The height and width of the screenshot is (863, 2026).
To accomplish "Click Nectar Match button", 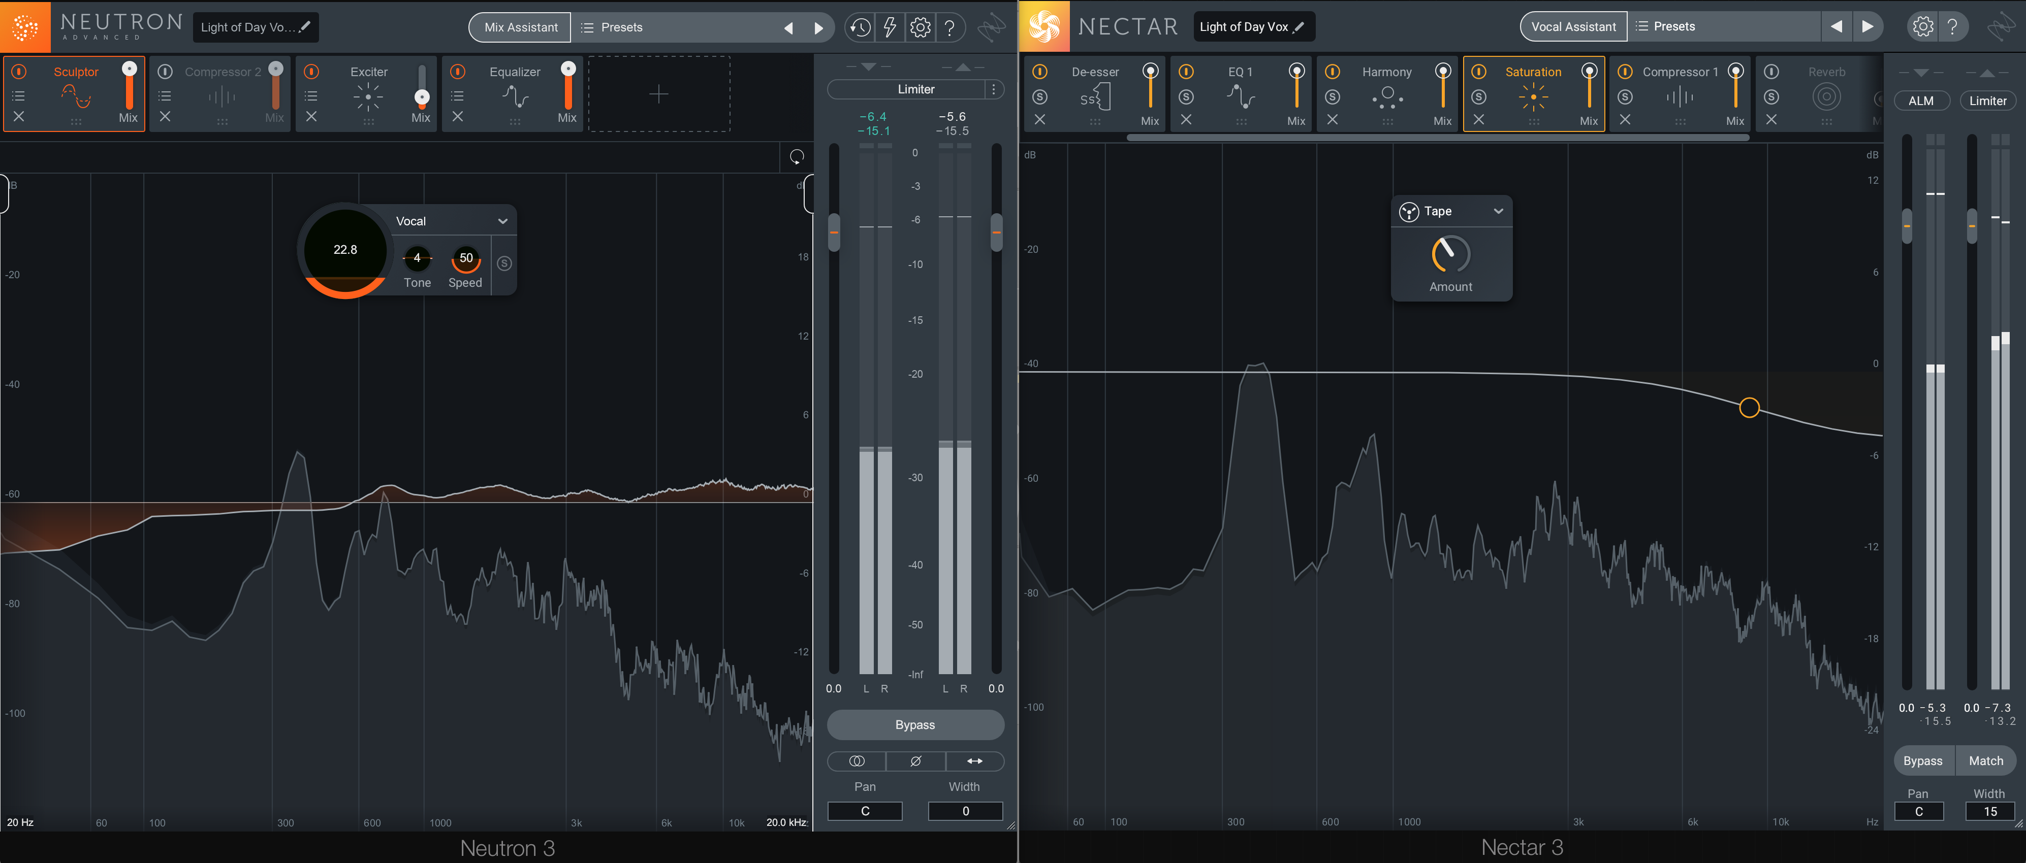I will (x=1985, y=761).
